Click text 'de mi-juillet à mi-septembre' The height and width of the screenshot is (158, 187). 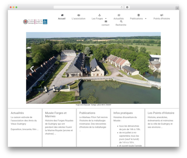129,134
